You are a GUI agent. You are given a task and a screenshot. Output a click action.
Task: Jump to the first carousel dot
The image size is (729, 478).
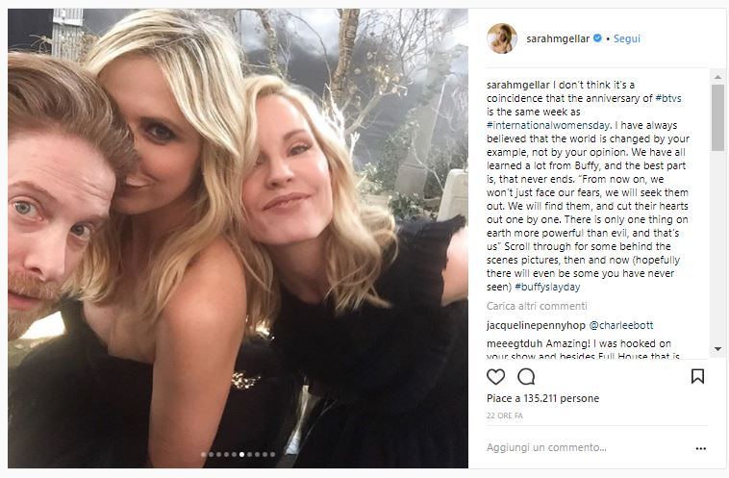(203, 454)
